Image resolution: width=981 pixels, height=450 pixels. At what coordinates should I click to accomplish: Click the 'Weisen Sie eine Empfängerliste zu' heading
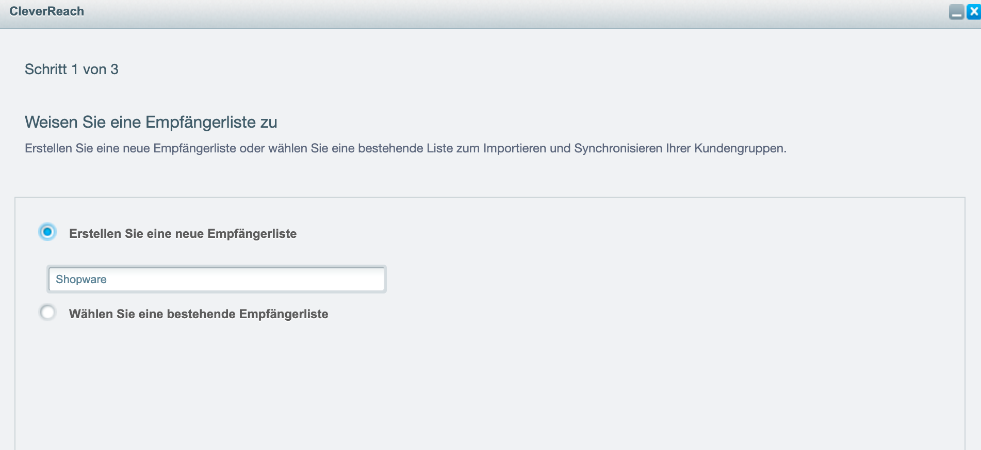[151, 122]
